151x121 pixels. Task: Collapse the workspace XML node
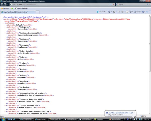coord(4,23)
